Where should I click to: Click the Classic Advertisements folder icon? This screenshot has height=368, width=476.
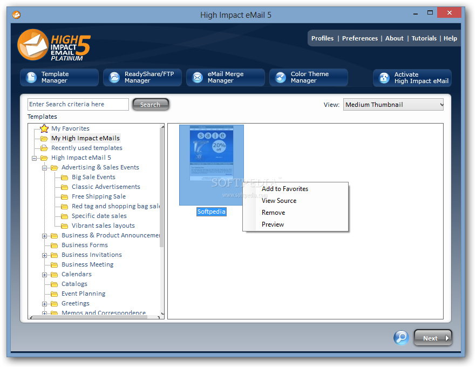[x=64, y=187]
